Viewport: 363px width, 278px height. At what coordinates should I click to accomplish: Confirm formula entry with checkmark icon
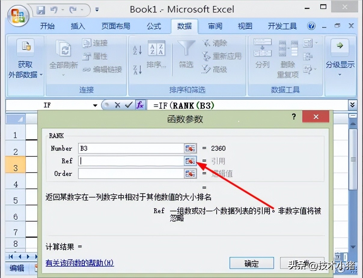tap(129, 105)
